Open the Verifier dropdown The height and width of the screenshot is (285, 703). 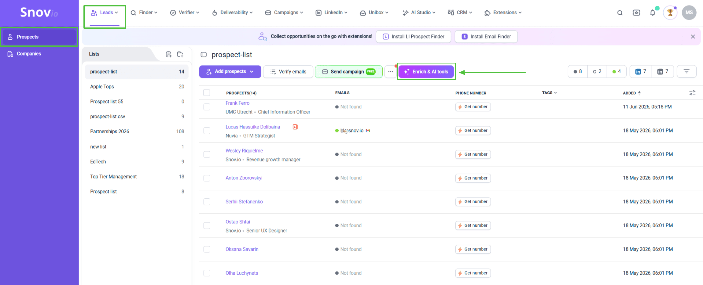point(185,13)
